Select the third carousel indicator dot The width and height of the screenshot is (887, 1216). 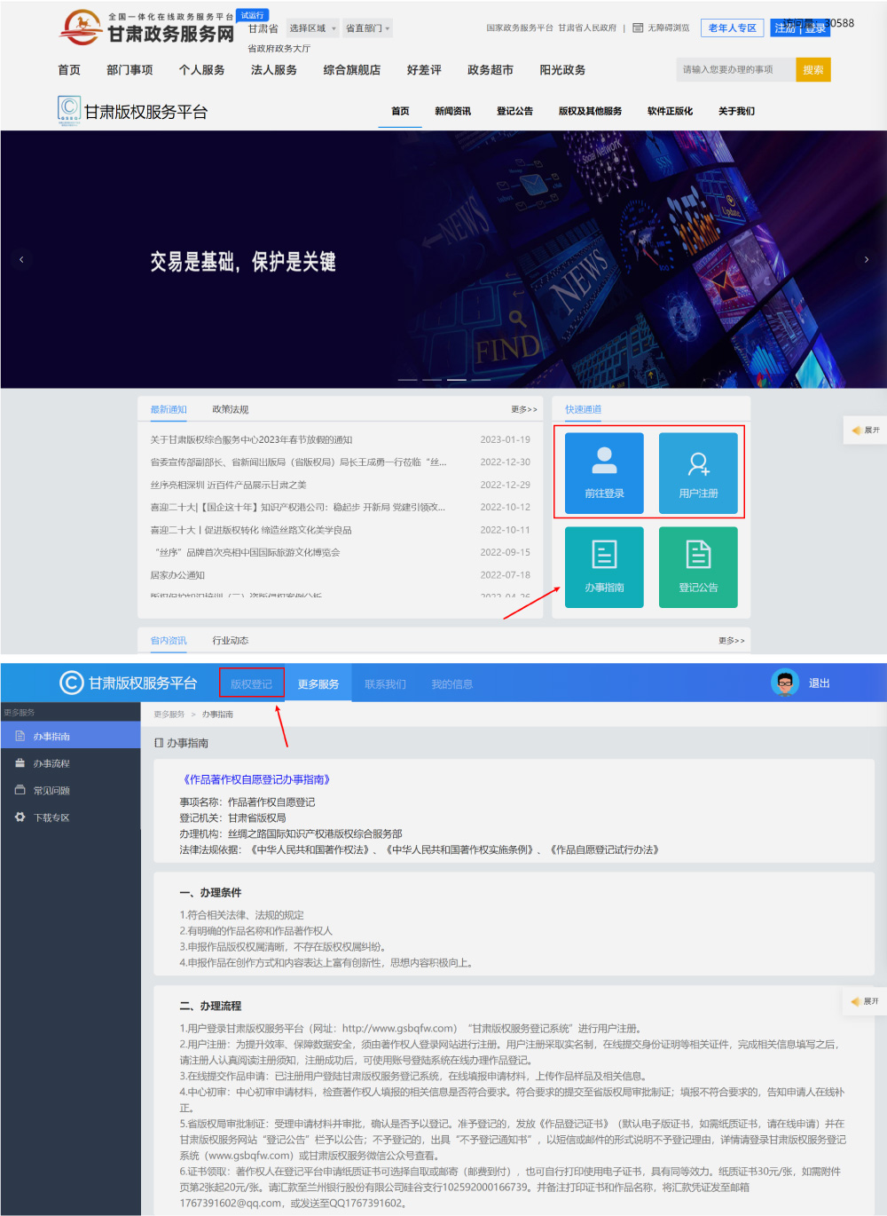[x=456, y=379]
